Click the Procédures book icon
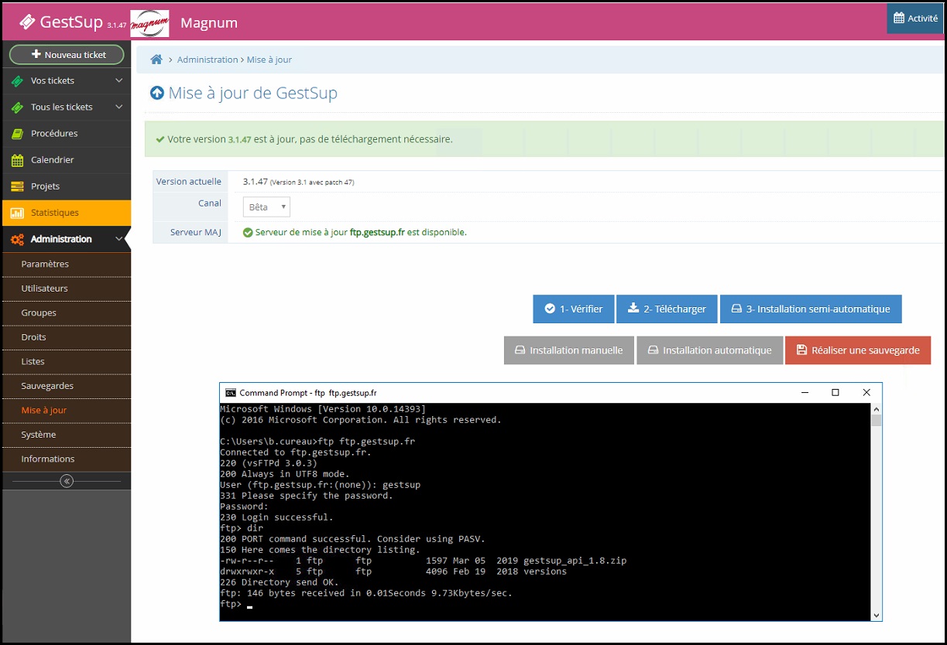This screenshot has width=947, height=645. pyautogui.click(x=17, y=134)
